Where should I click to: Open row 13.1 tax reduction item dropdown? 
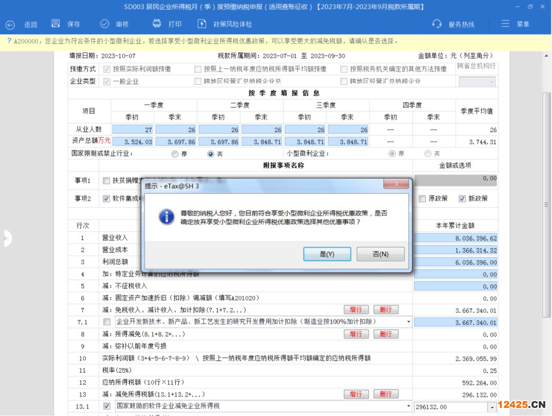pyautogui.click(x=408, y=406)
